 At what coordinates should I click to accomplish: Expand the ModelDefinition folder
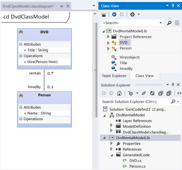click(x=111, y=125)
